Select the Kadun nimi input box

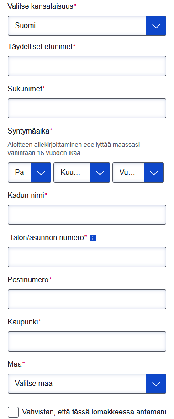click(x=87, y=215)
